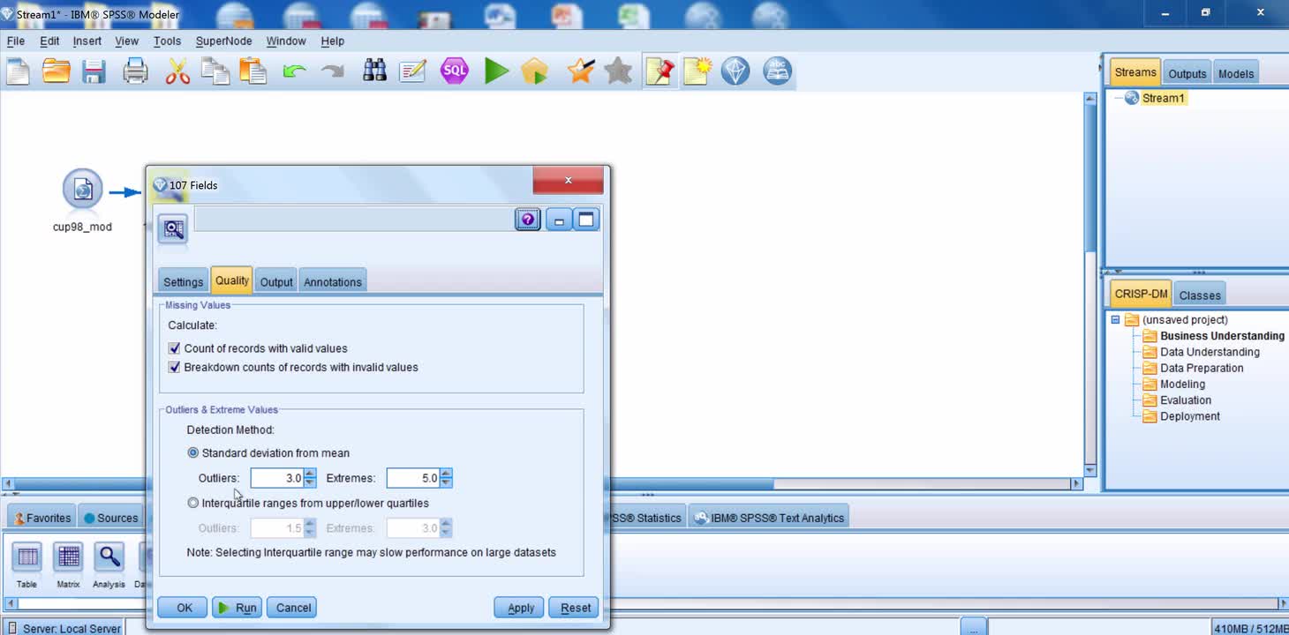
Task: Open the SuperNode menu
Action: point(223,41)
